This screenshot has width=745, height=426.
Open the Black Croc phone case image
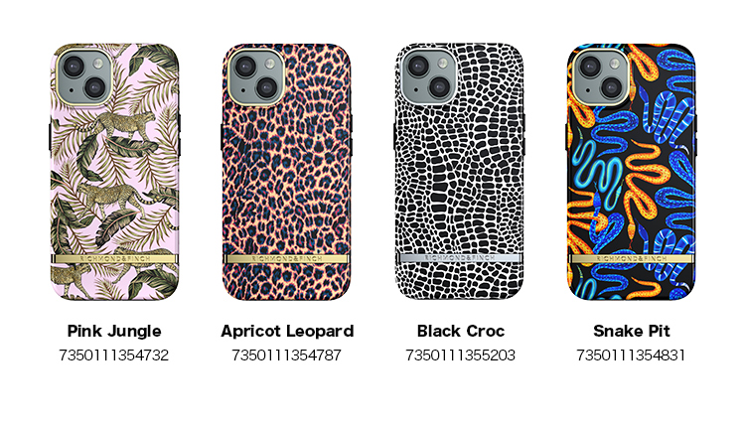tap(460, 172)
